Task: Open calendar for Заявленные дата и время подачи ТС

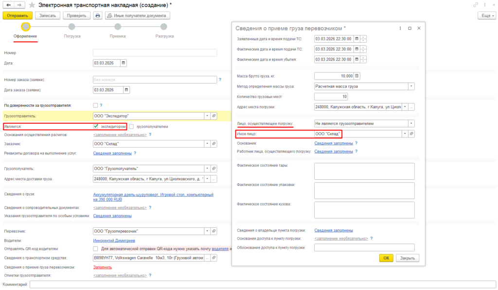Action: click(x=357, y=39)
